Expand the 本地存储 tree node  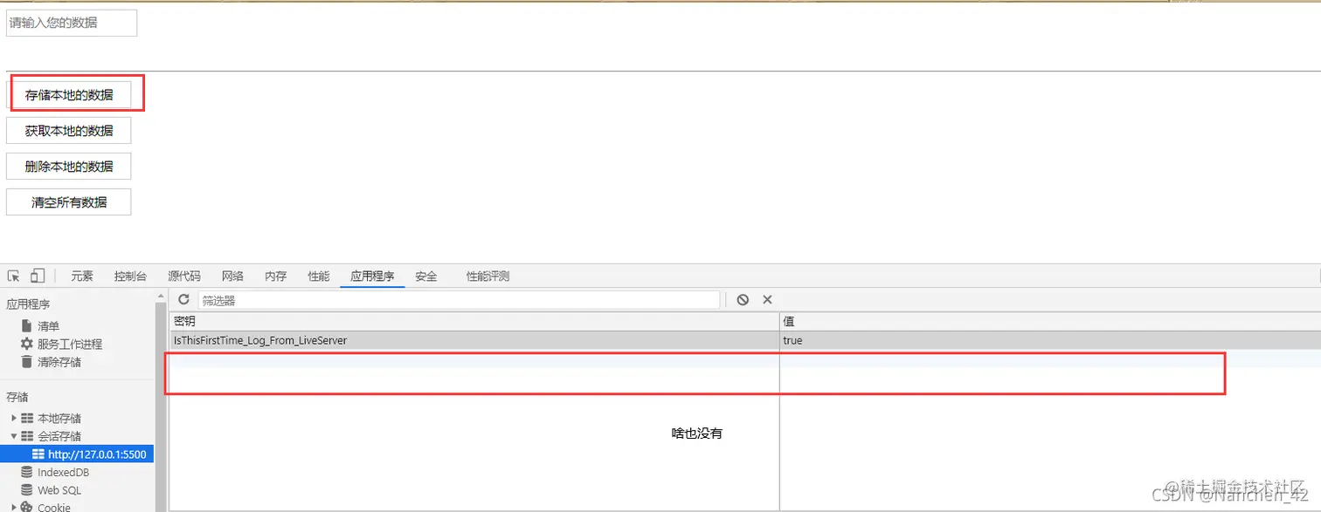[14, 419]
